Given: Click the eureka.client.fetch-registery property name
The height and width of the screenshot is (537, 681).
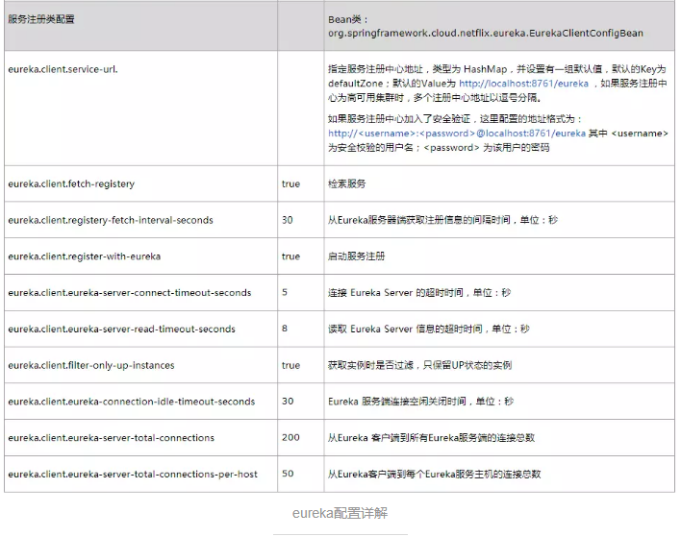Looking at the screenshot, I should point(71,183).
